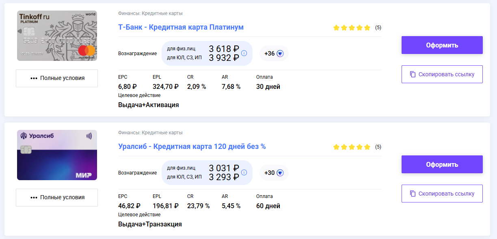This screenshot has width=497, height=239.
Task: Expand the +30 additional rewards pill
Action: click(274, 173)
